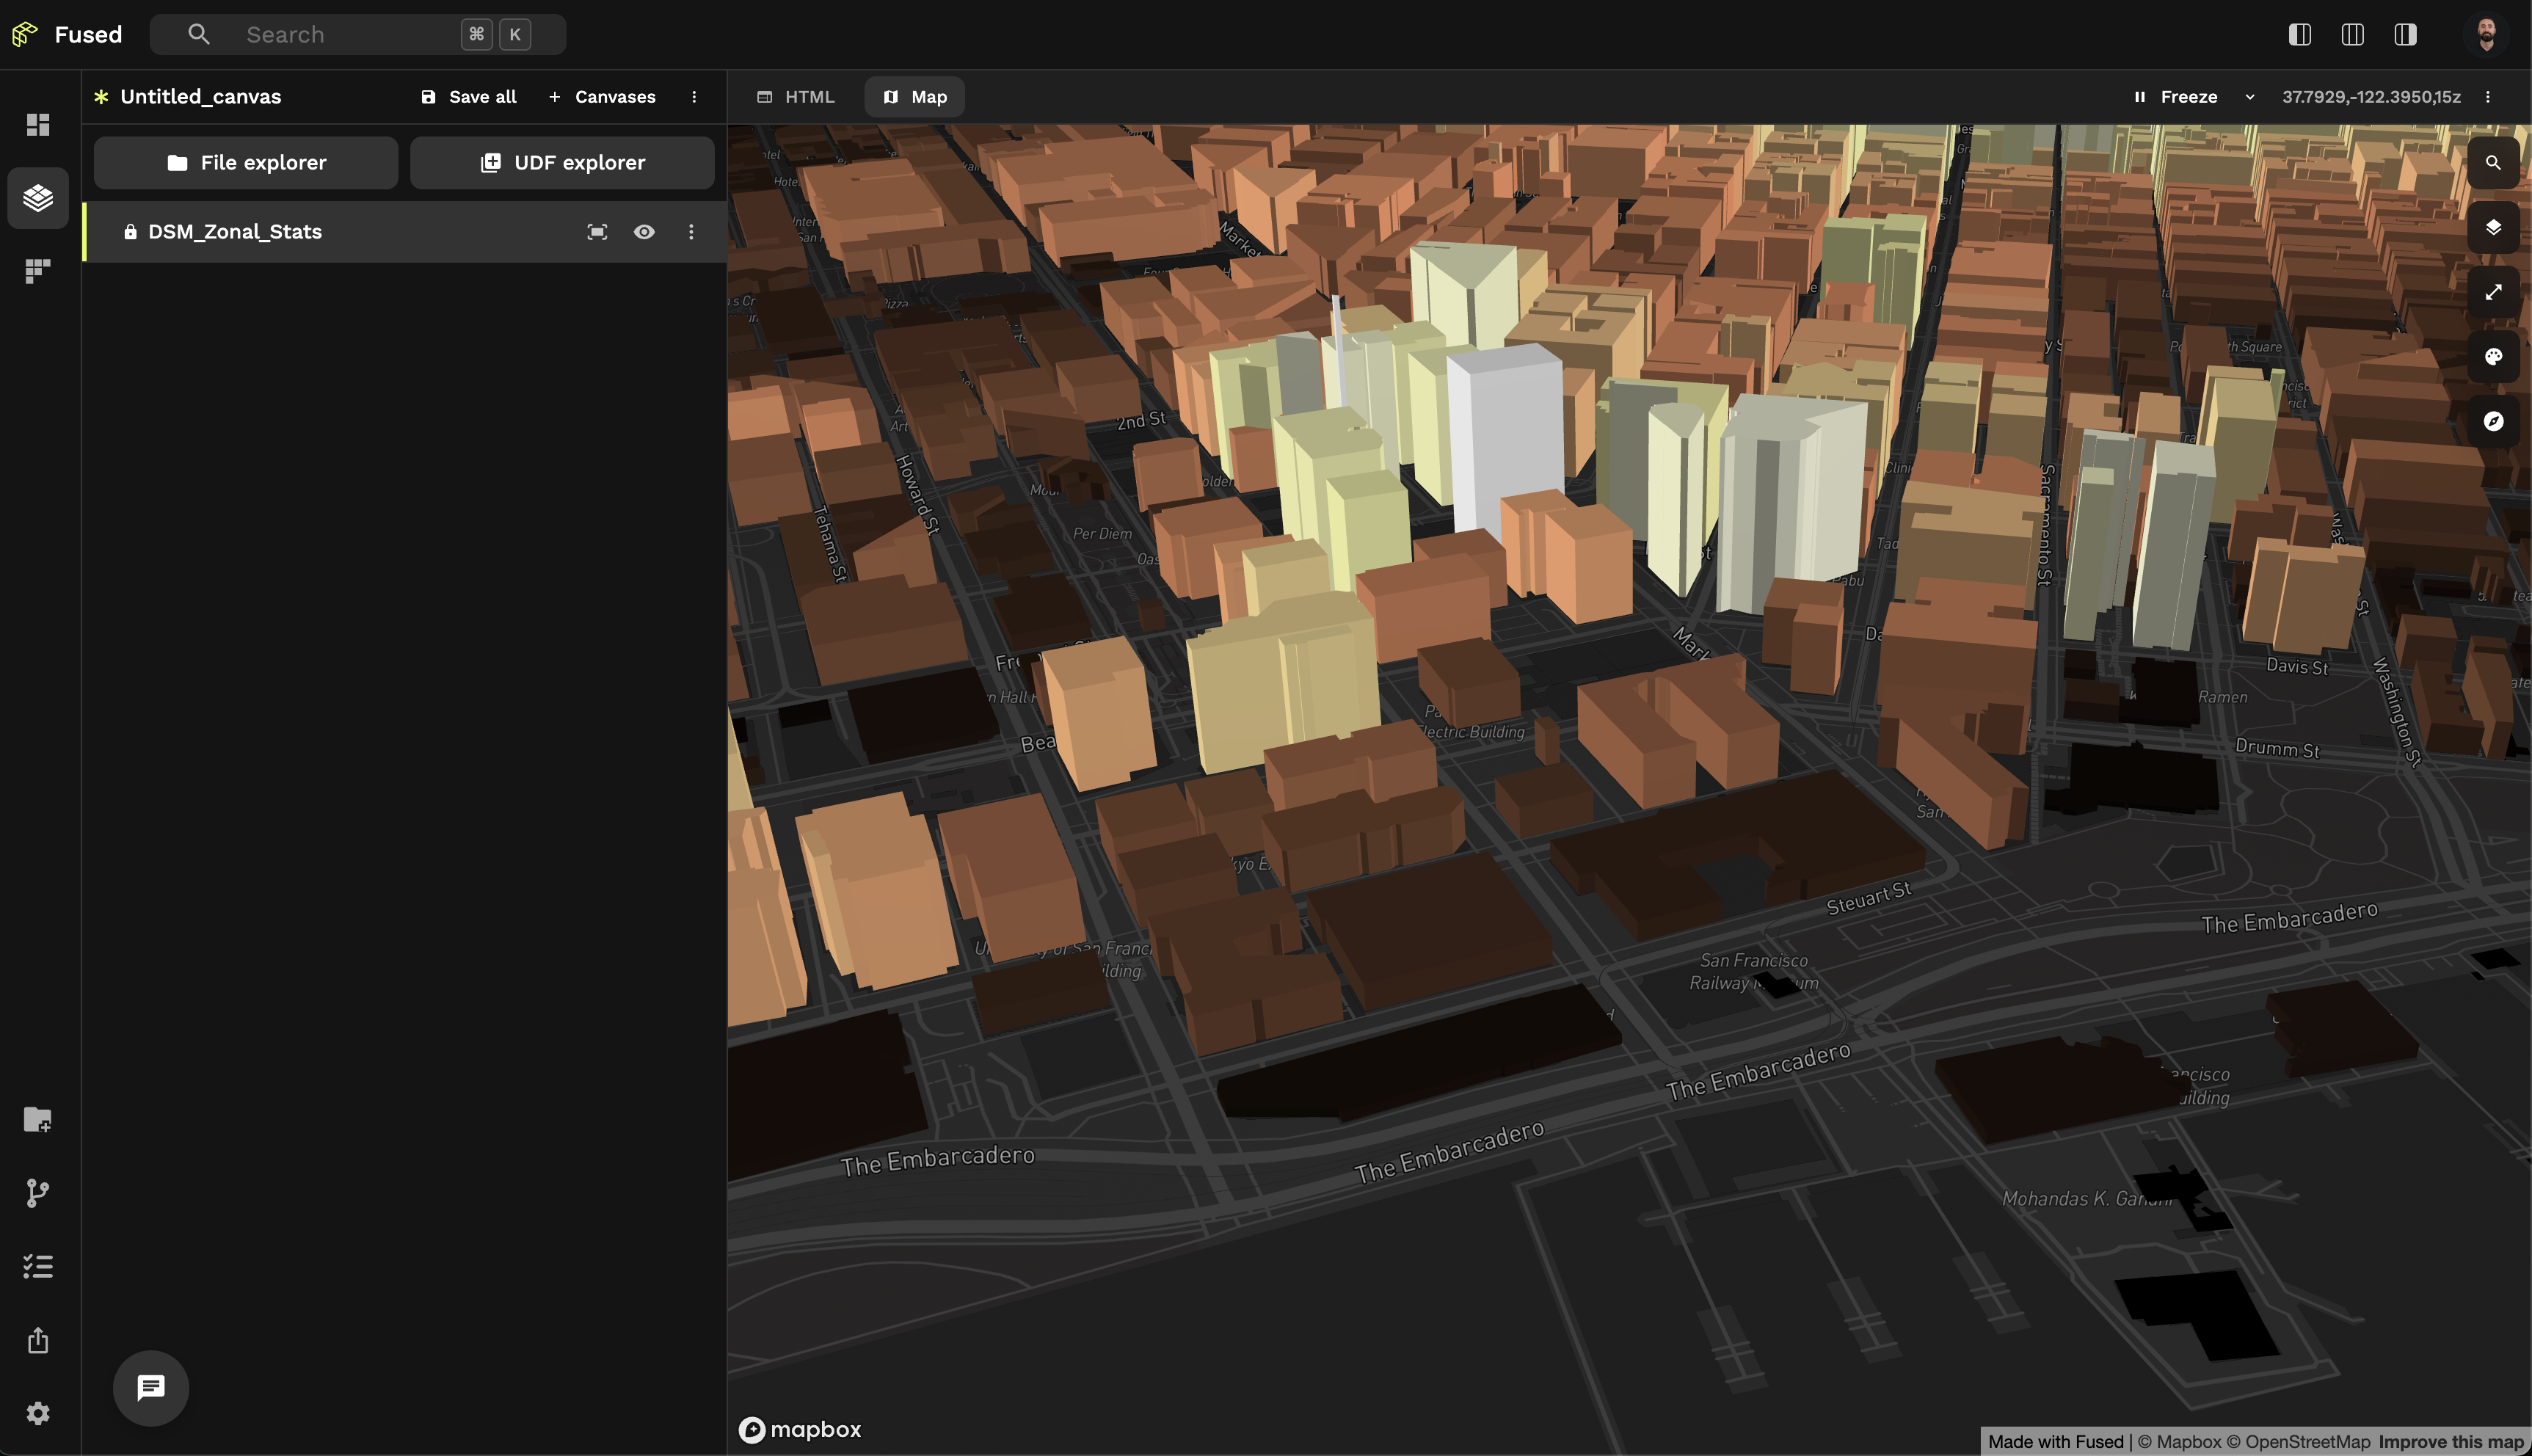This screenshot has height=1456, width=2532.
Task: Zoom to DSM_Zonal_Stats layer extent icon
Action: pos(597,232)
